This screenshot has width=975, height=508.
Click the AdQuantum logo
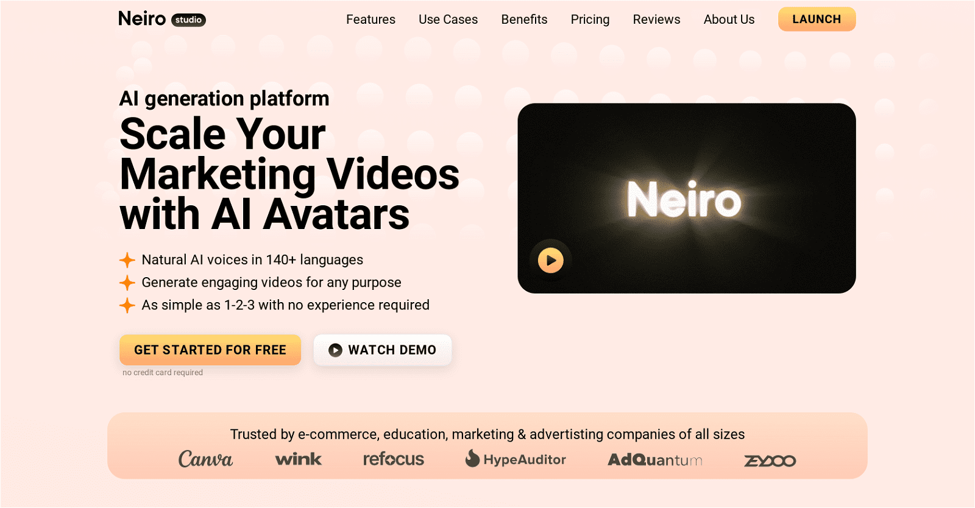click(x=655, y=460)
